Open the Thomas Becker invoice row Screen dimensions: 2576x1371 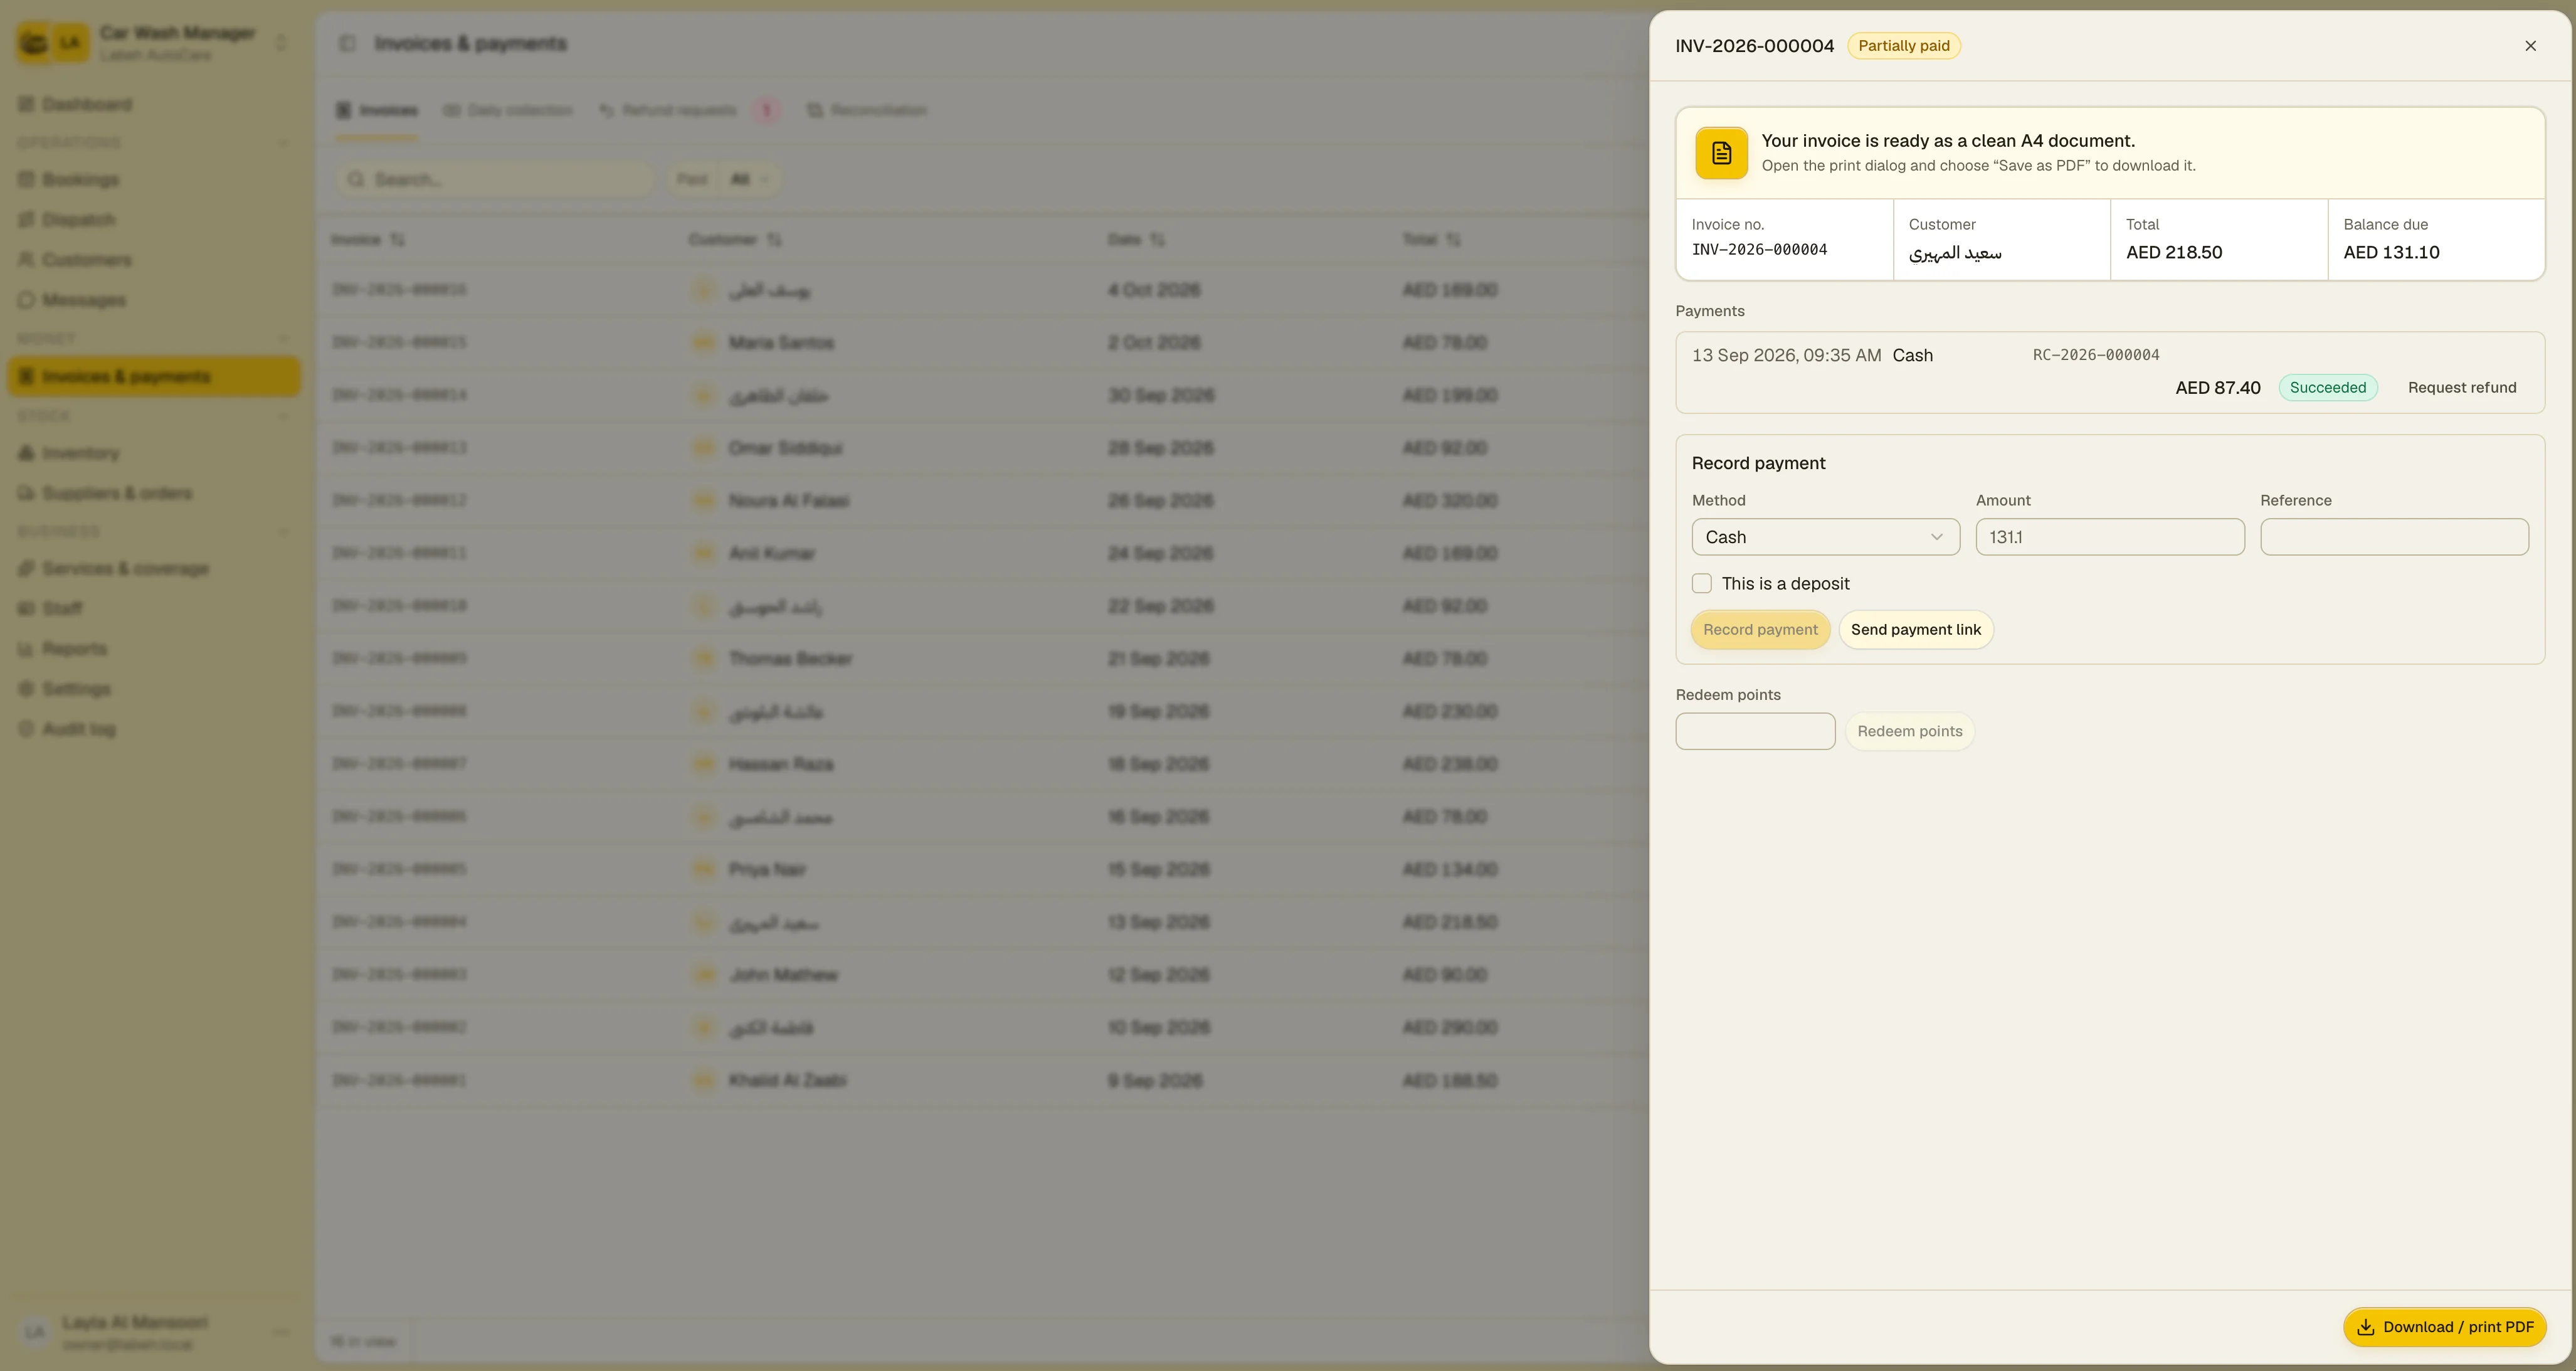coord(982,659)
